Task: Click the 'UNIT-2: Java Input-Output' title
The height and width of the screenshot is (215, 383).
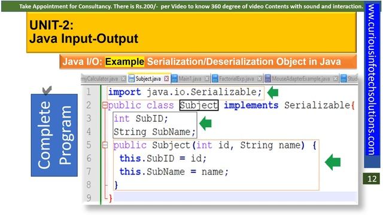Action: pyautogui.click(x=84, y=32)
